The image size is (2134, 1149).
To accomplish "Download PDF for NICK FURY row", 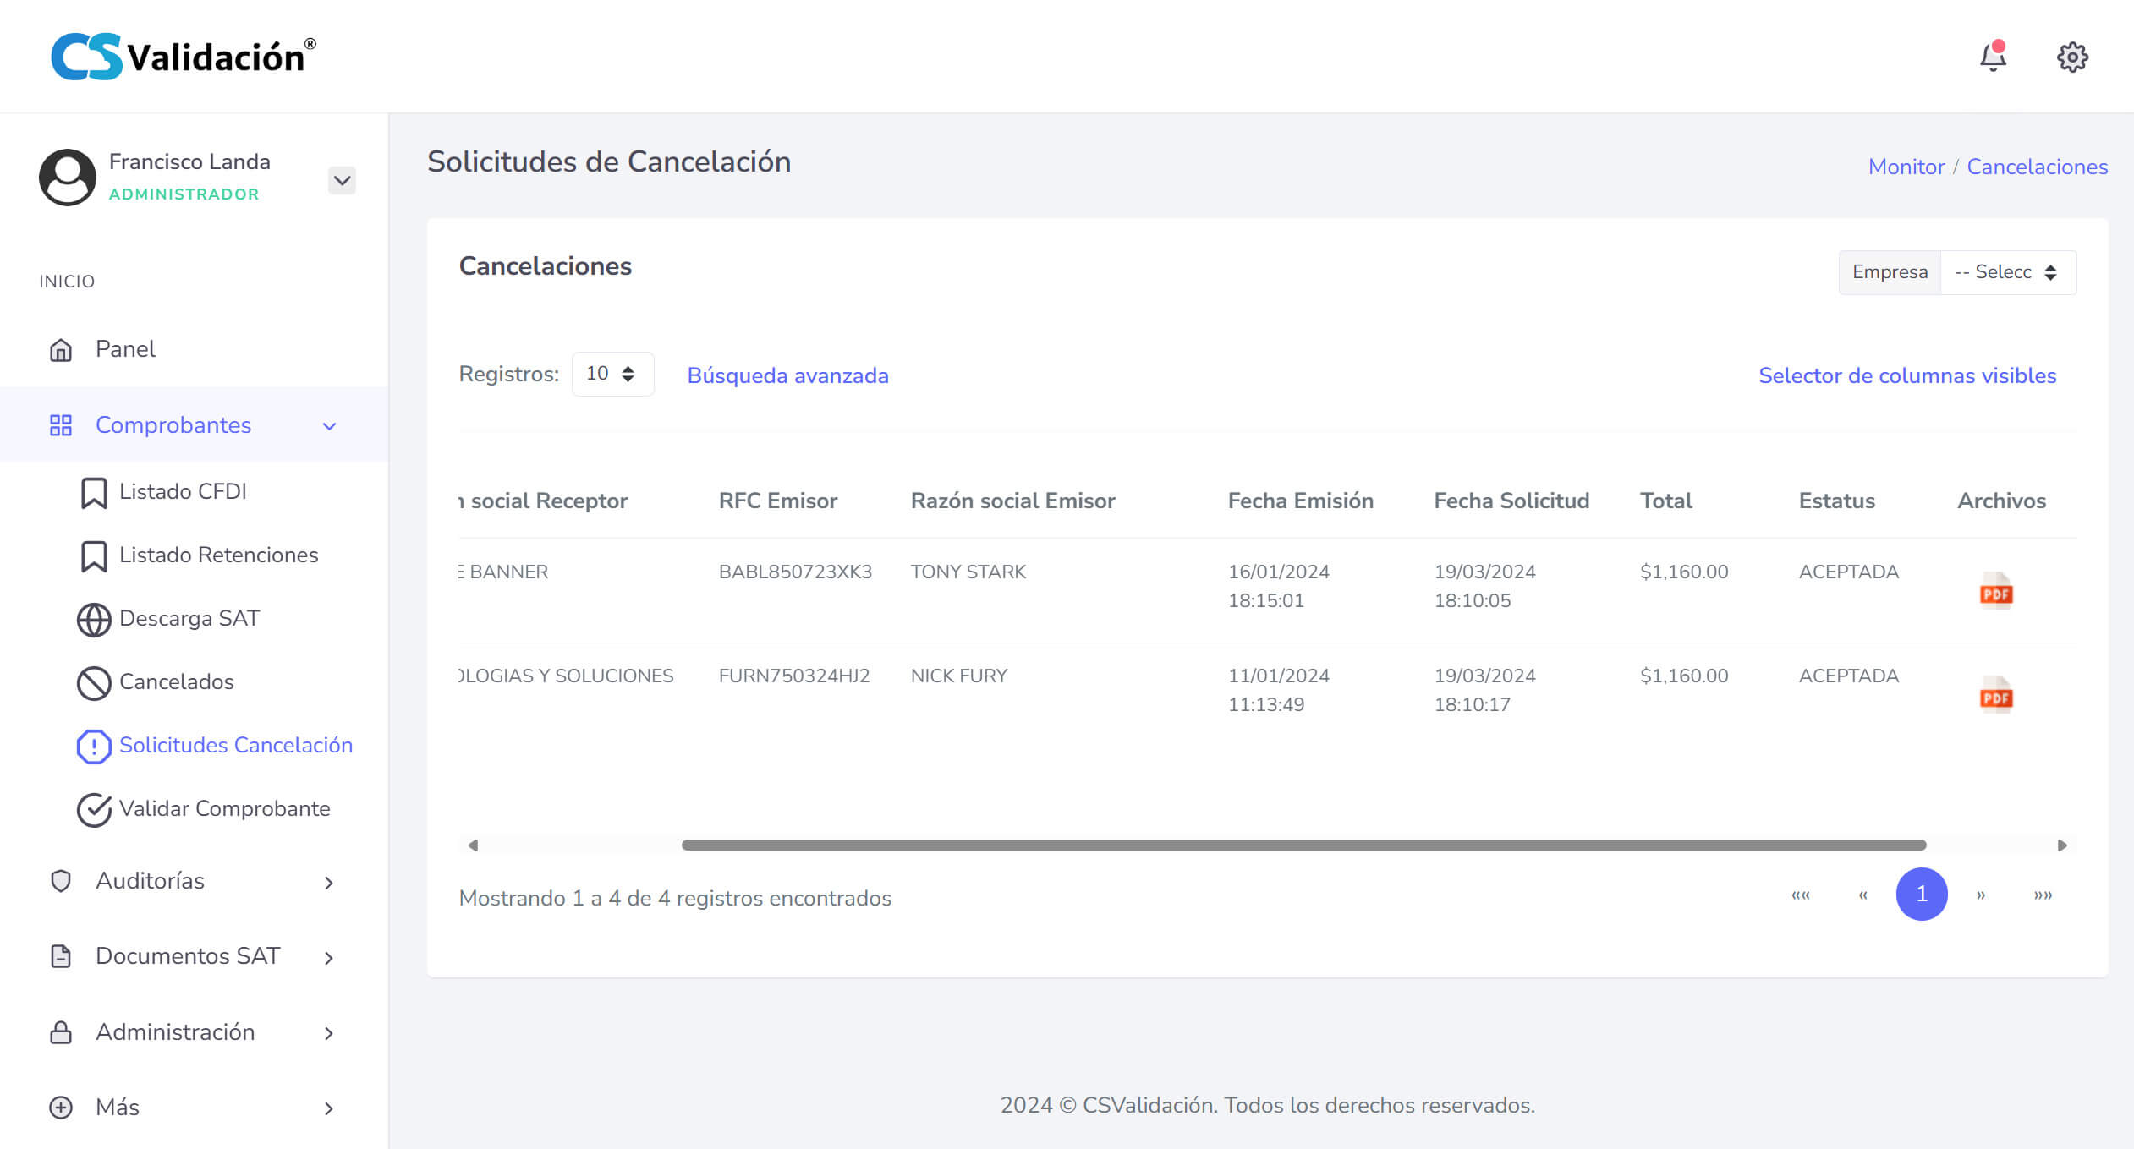I will 1996,695.
